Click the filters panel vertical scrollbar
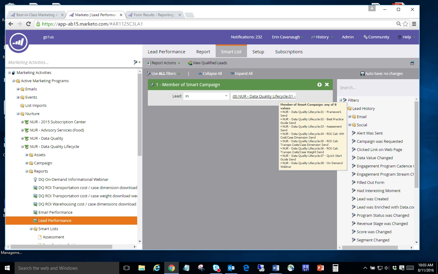Viewport: 438px width, 274px height. click(x=416, y=145)
